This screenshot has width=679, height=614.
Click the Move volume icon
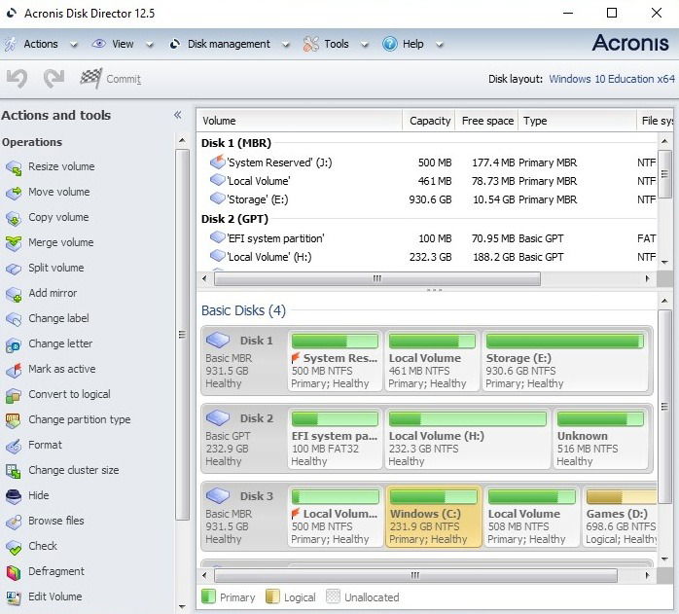(x=14, y=193)
